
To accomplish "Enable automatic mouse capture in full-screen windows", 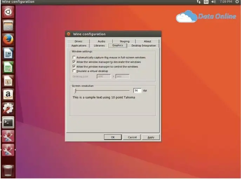I will point(74,57).
